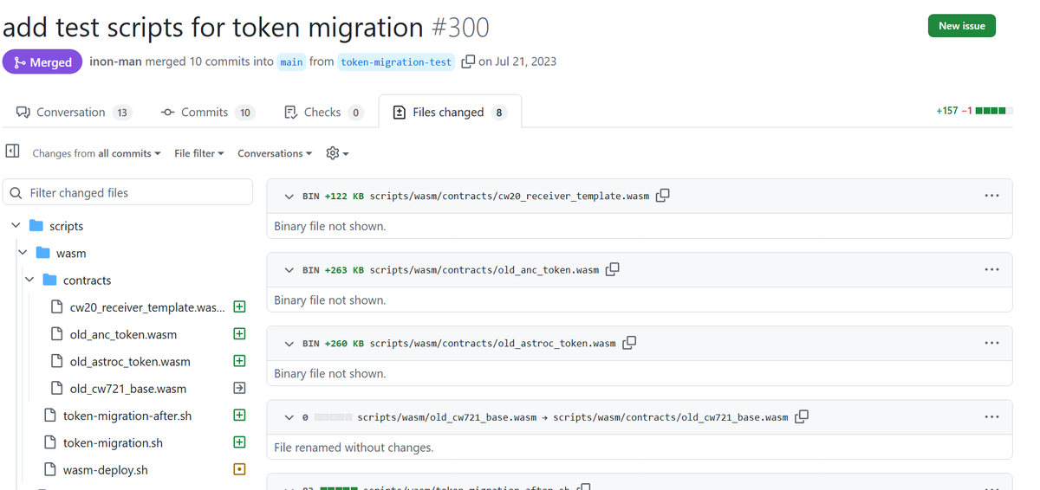
Task: Click added-file icon beside old_anc_token.wasm in tree
Action: point(240,333)
